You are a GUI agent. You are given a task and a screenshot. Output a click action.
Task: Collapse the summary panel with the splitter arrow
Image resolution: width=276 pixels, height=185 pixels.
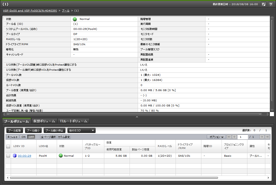[x=137, y=117]
